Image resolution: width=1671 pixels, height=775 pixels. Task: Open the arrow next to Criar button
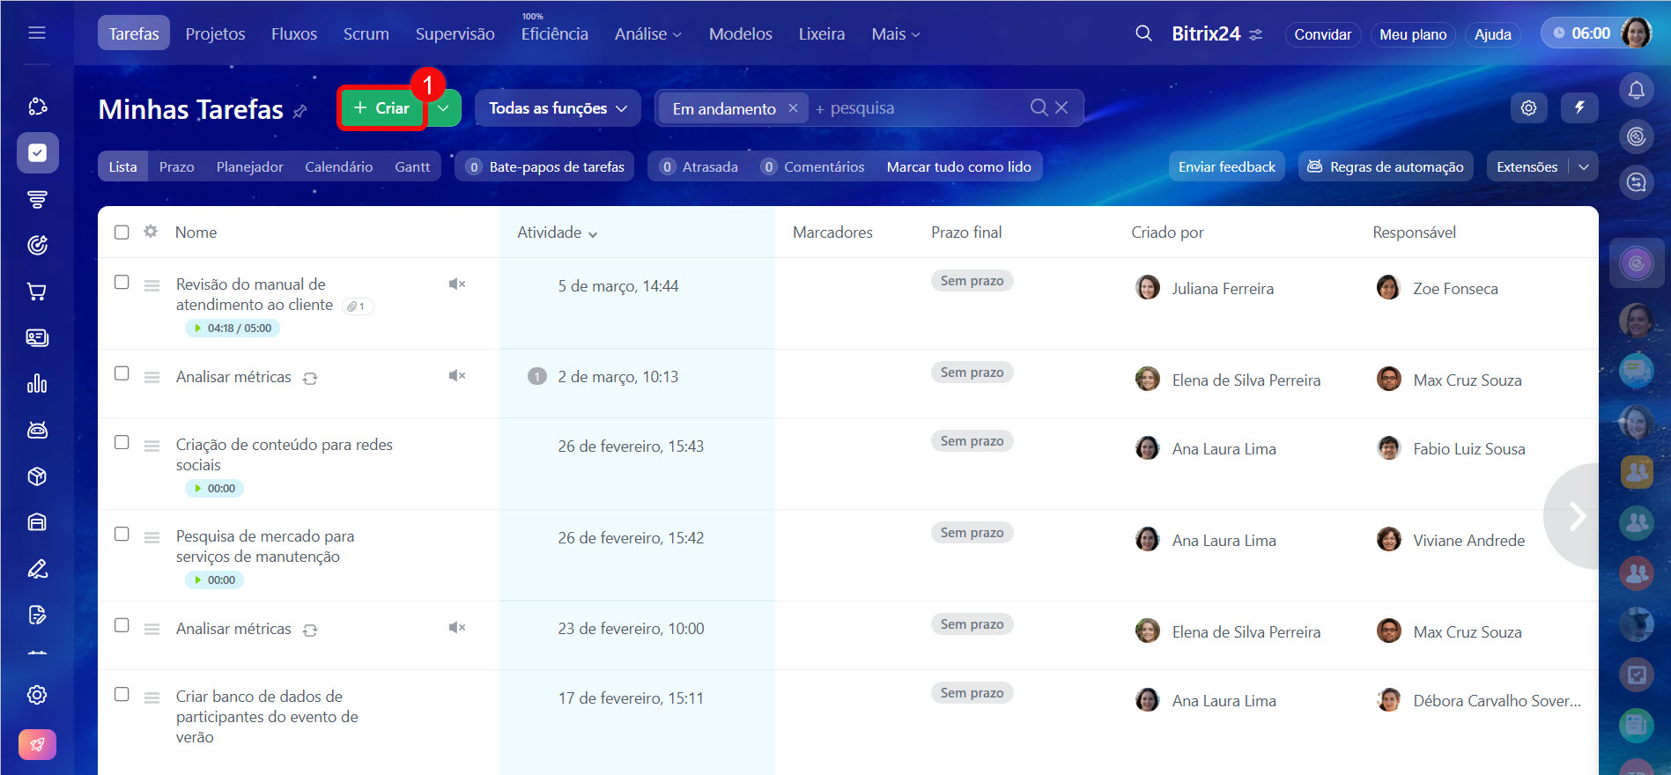[x=444, y=108]
